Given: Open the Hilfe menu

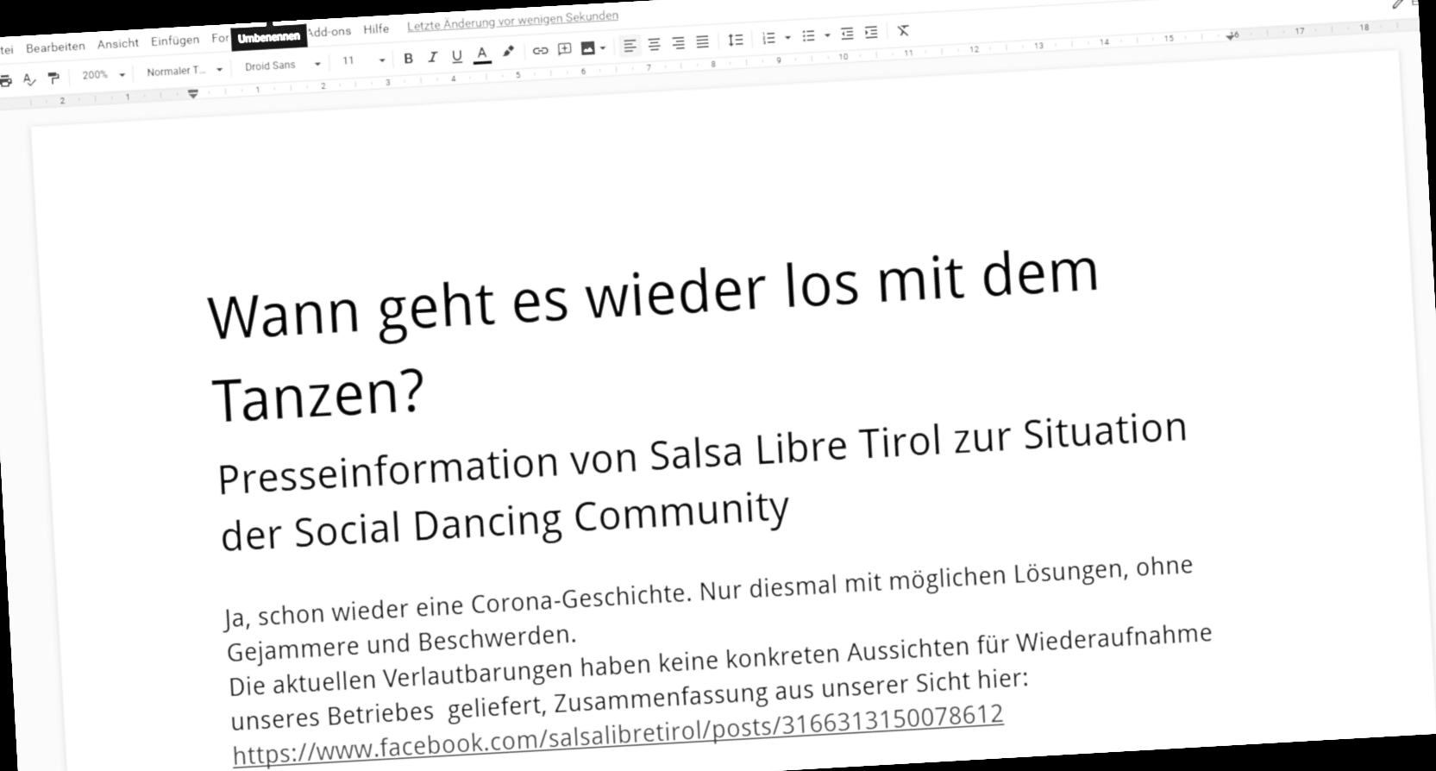Looking at the screenshot, I should [x=376, y=28].
